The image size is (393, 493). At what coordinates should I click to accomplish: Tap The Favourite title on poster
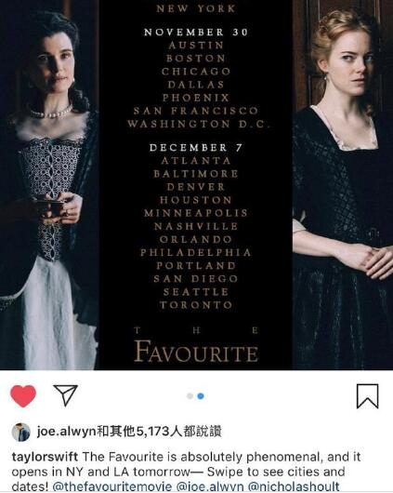click(x=196, y=345)
